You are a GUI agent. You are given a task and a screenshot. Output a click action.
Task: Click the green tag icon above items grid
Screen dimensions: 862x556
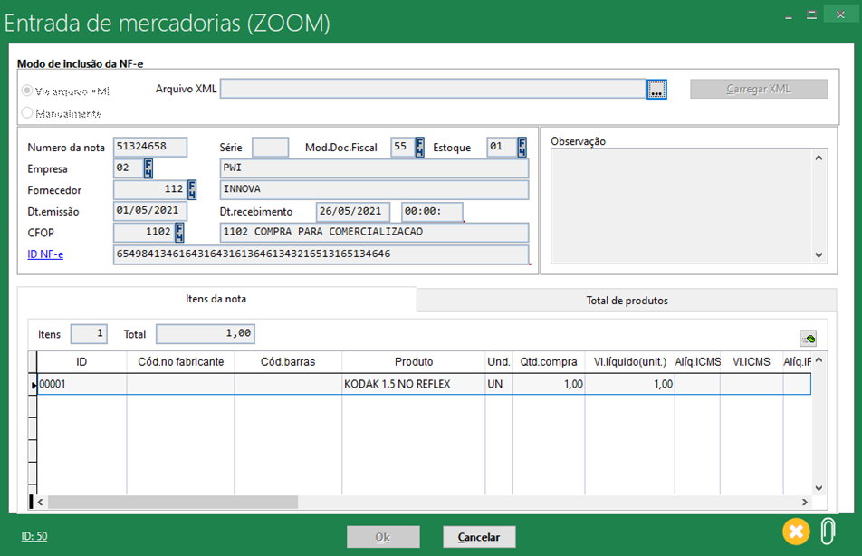click(x=808, y=339)
